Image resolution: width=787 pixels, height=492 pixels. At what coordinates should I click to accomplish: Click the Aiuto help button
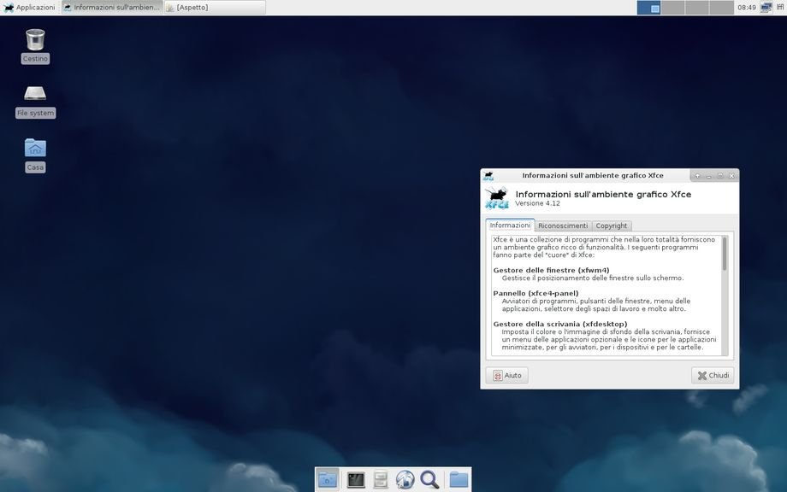[x=507, y=376]
